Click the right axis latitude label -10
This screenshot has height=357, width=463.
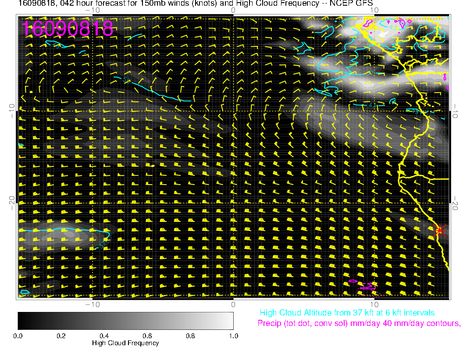pos(455,111)
